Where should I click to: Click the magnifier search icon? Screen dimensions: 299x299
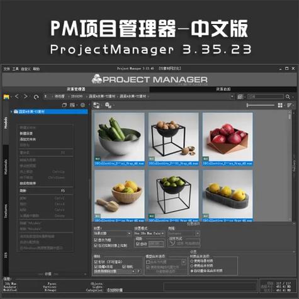(x=288, y=96)
